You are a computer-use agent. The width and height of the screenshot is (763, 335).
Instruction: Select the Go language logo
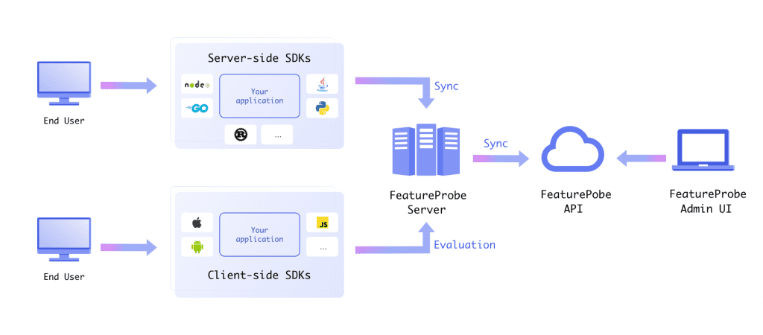coord(197,108)
